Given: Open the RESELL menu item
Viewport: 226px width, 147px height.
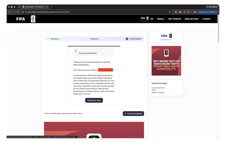Looking at the screenshot, I should (161, 19).
